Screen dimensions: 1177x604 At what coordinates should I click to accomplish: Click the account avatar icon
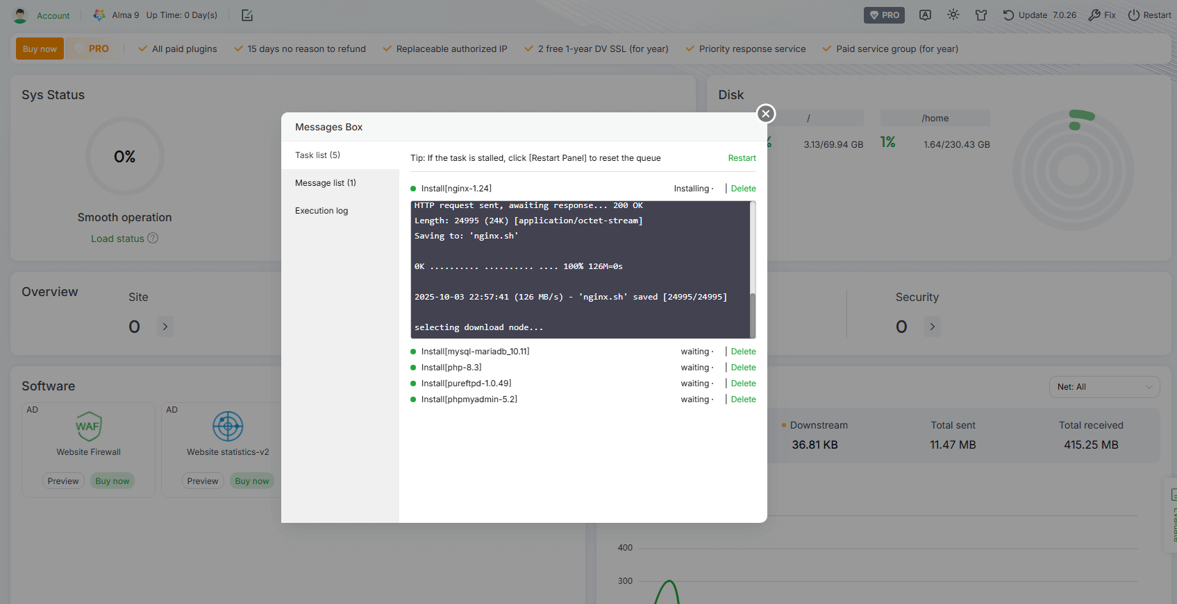[x=20, y=15]
